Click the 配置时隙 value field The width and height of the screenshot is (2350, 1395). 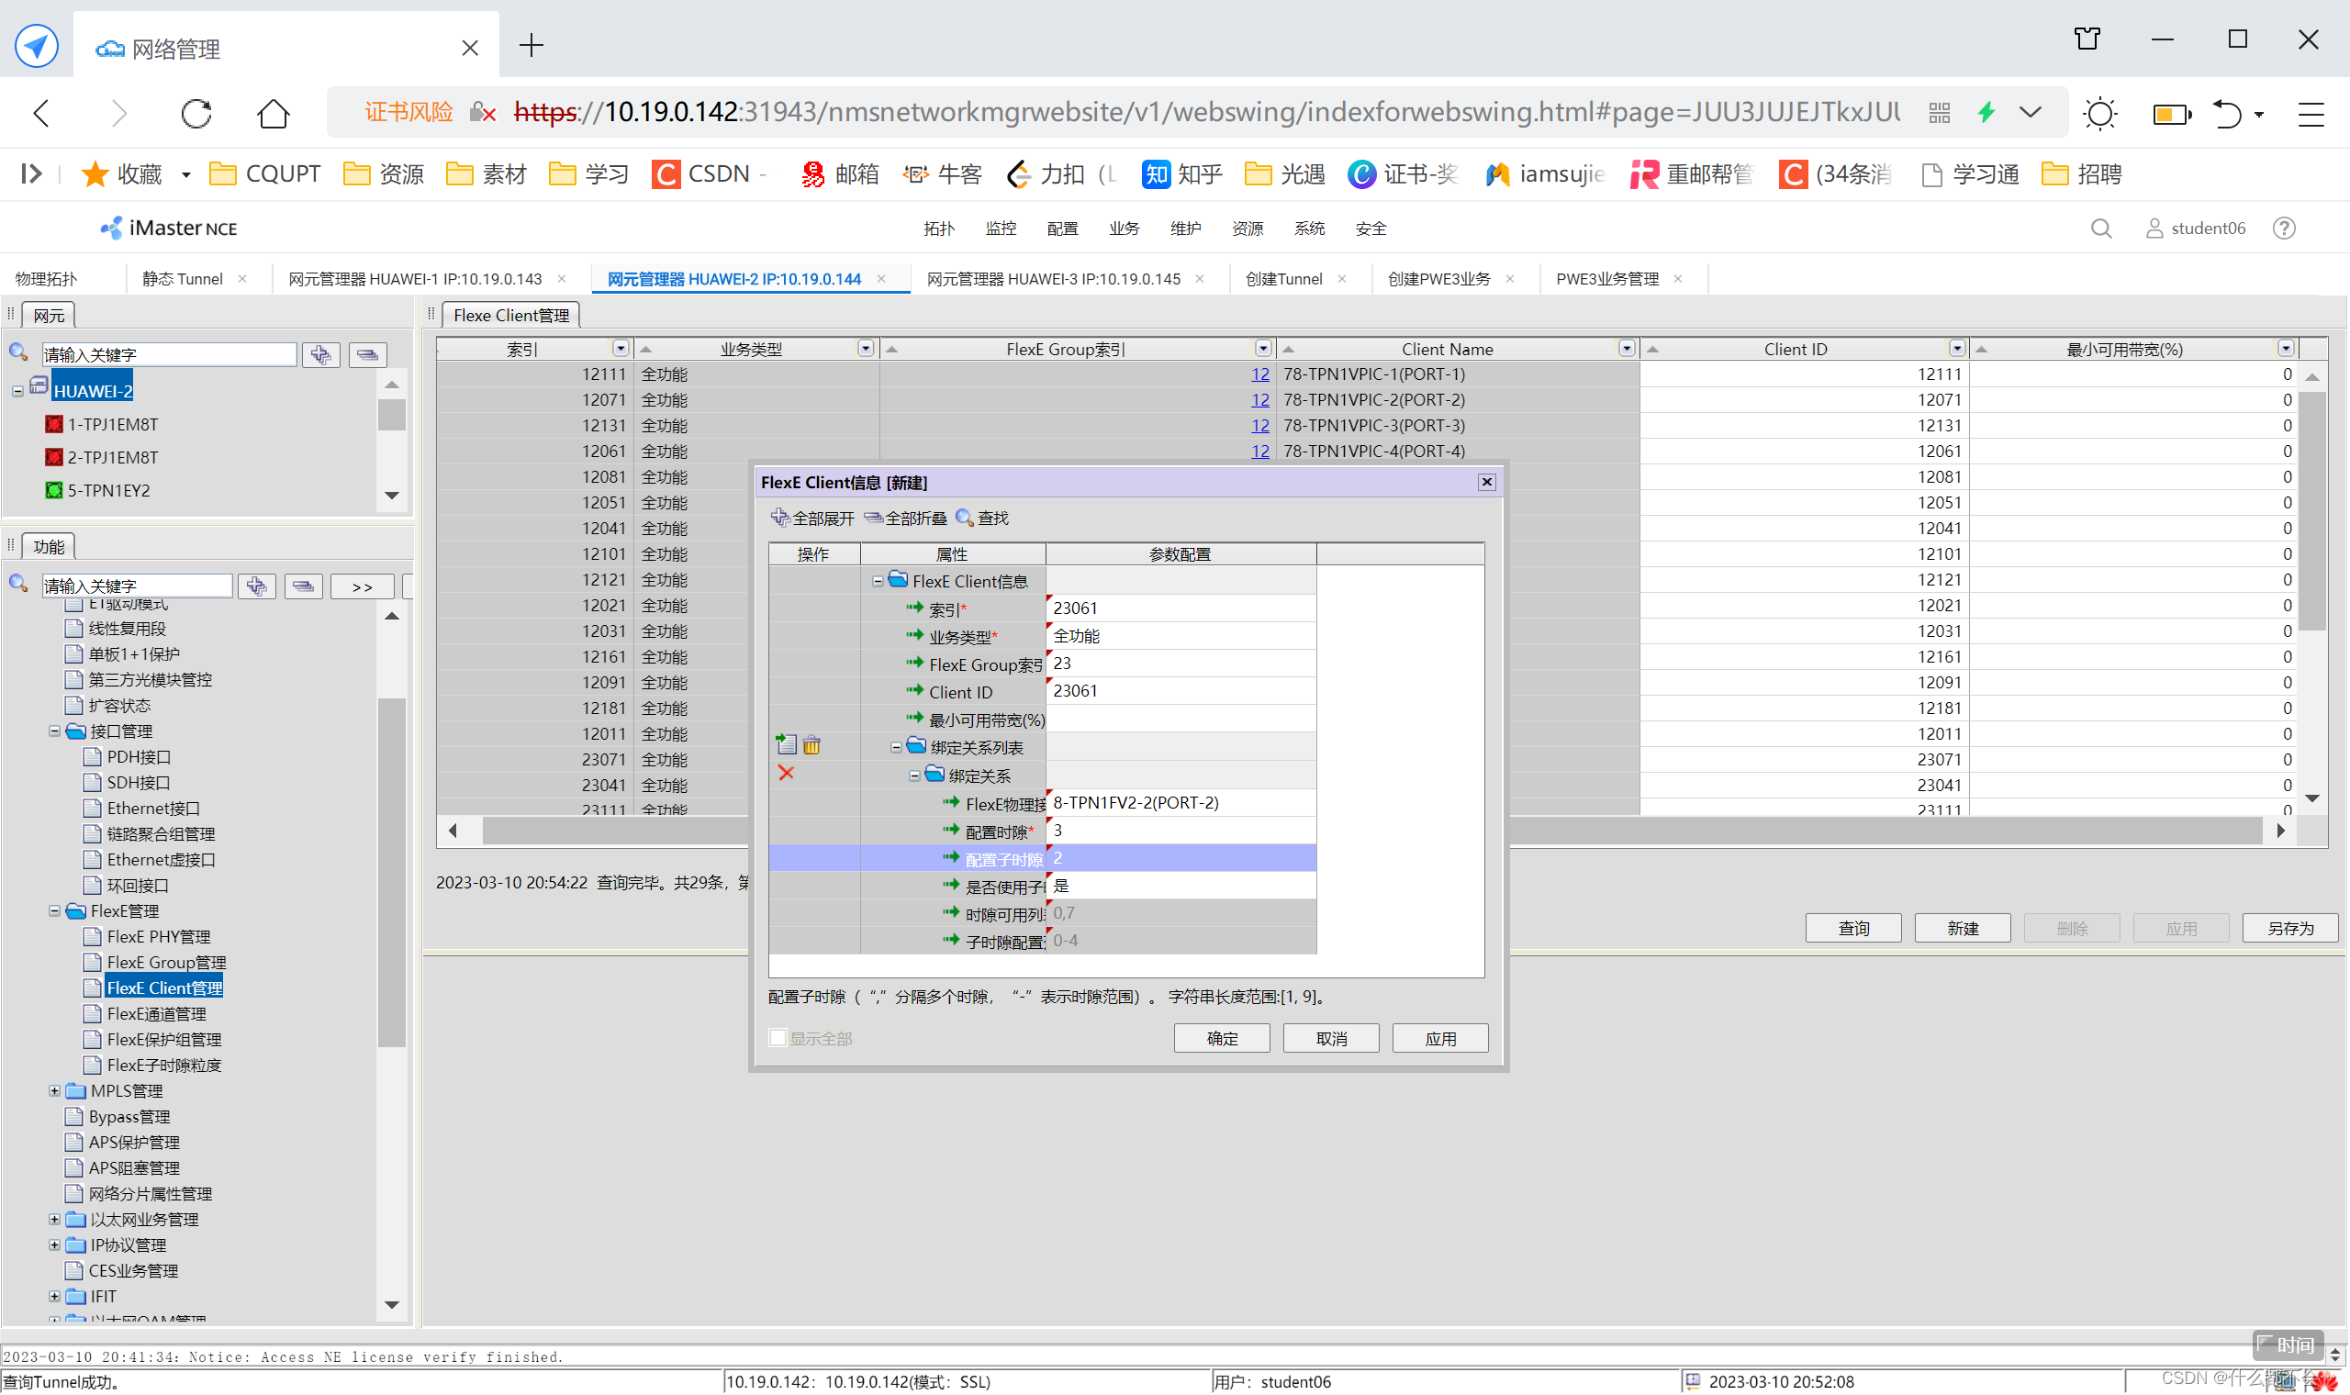(1180, 831)
